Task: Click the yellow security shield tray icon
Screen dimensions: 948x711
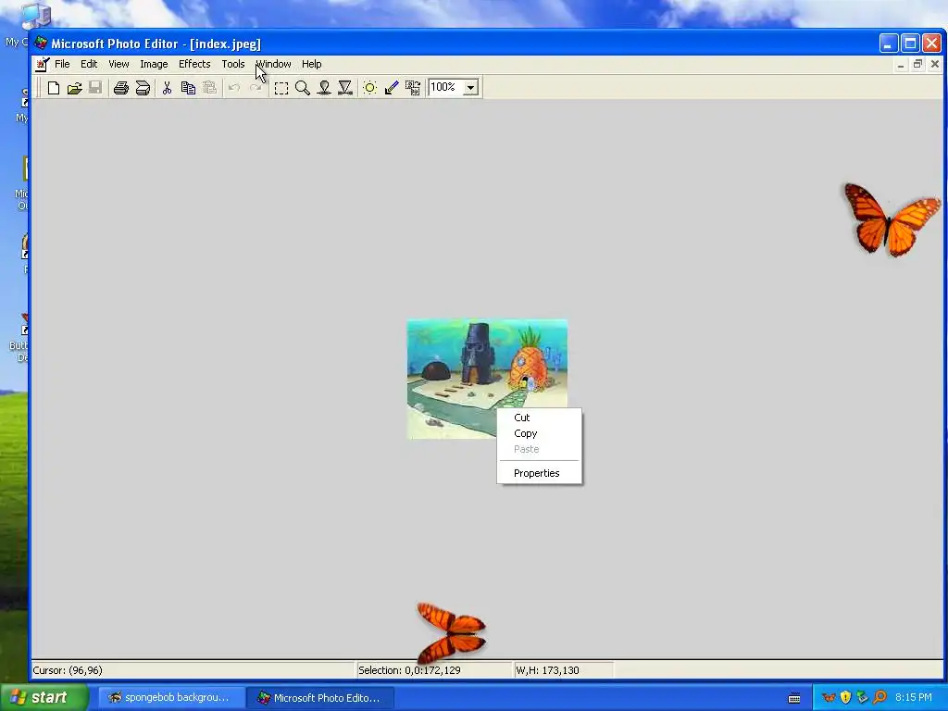Action: pyautogui.click(x=845, y=698)
